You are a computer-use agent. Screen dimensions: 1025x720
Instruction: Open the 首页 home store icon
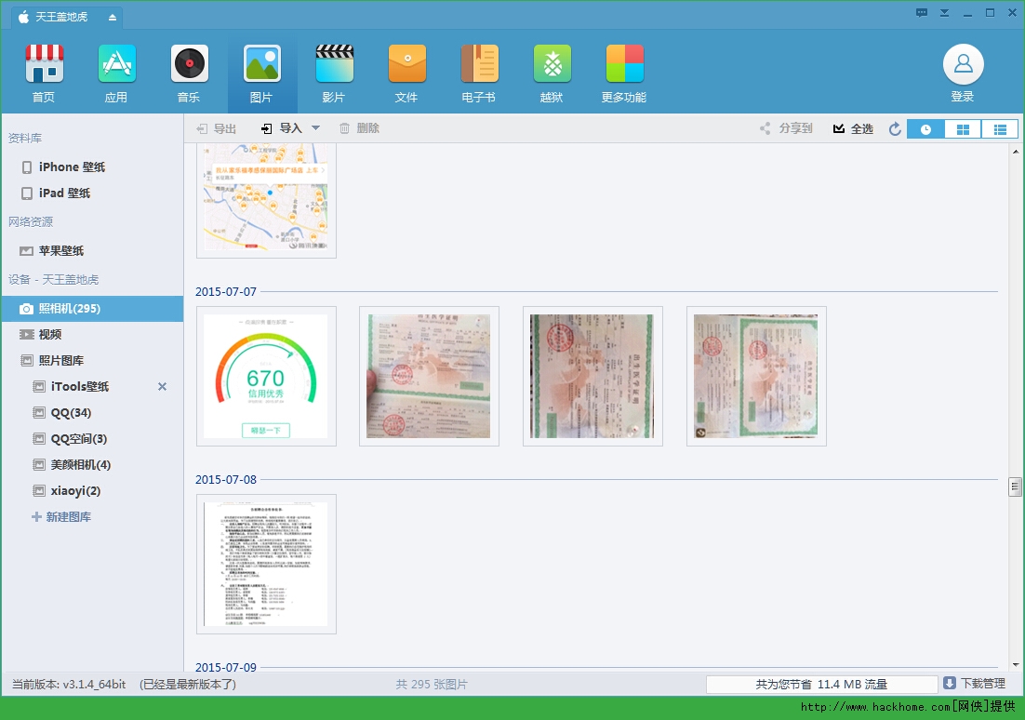[44, 73]
